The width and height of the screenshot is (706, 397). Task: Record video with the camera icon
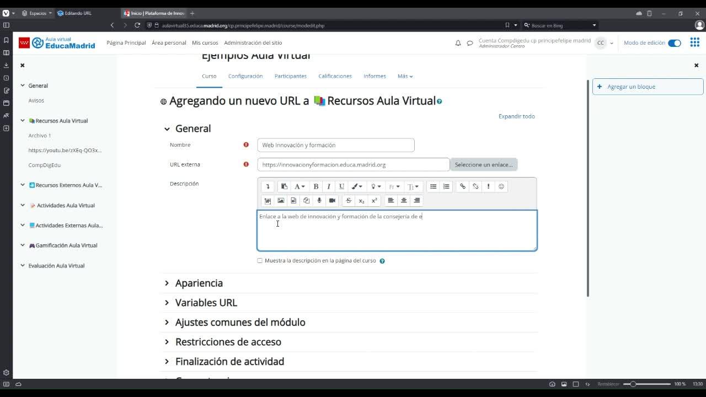click(332, 201)
